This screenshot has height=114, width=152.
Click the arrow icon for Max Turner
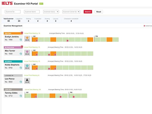click(x=21, y=54)
